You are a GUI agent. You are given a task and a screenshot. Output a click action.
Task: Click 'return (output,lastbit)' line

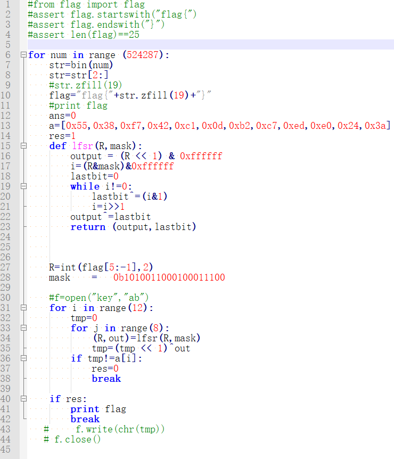(x=133, y=227)
